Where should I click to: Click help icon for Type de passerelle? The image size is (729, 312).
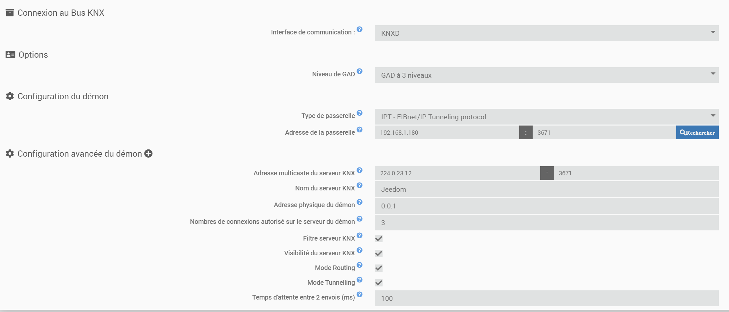[x=360, y=113]
